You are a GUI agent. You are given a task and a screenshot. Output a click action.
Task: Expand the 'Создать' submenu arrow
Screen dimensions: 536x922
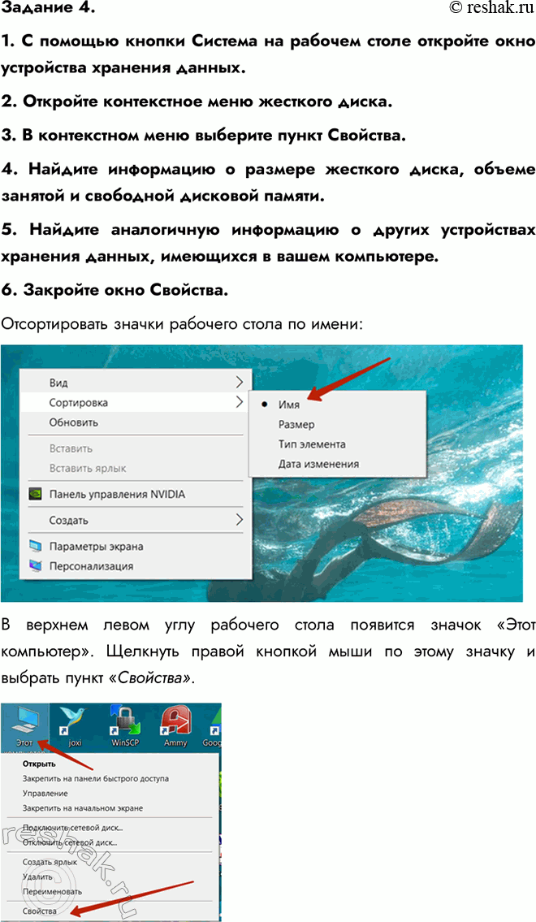tap(239, 520)
